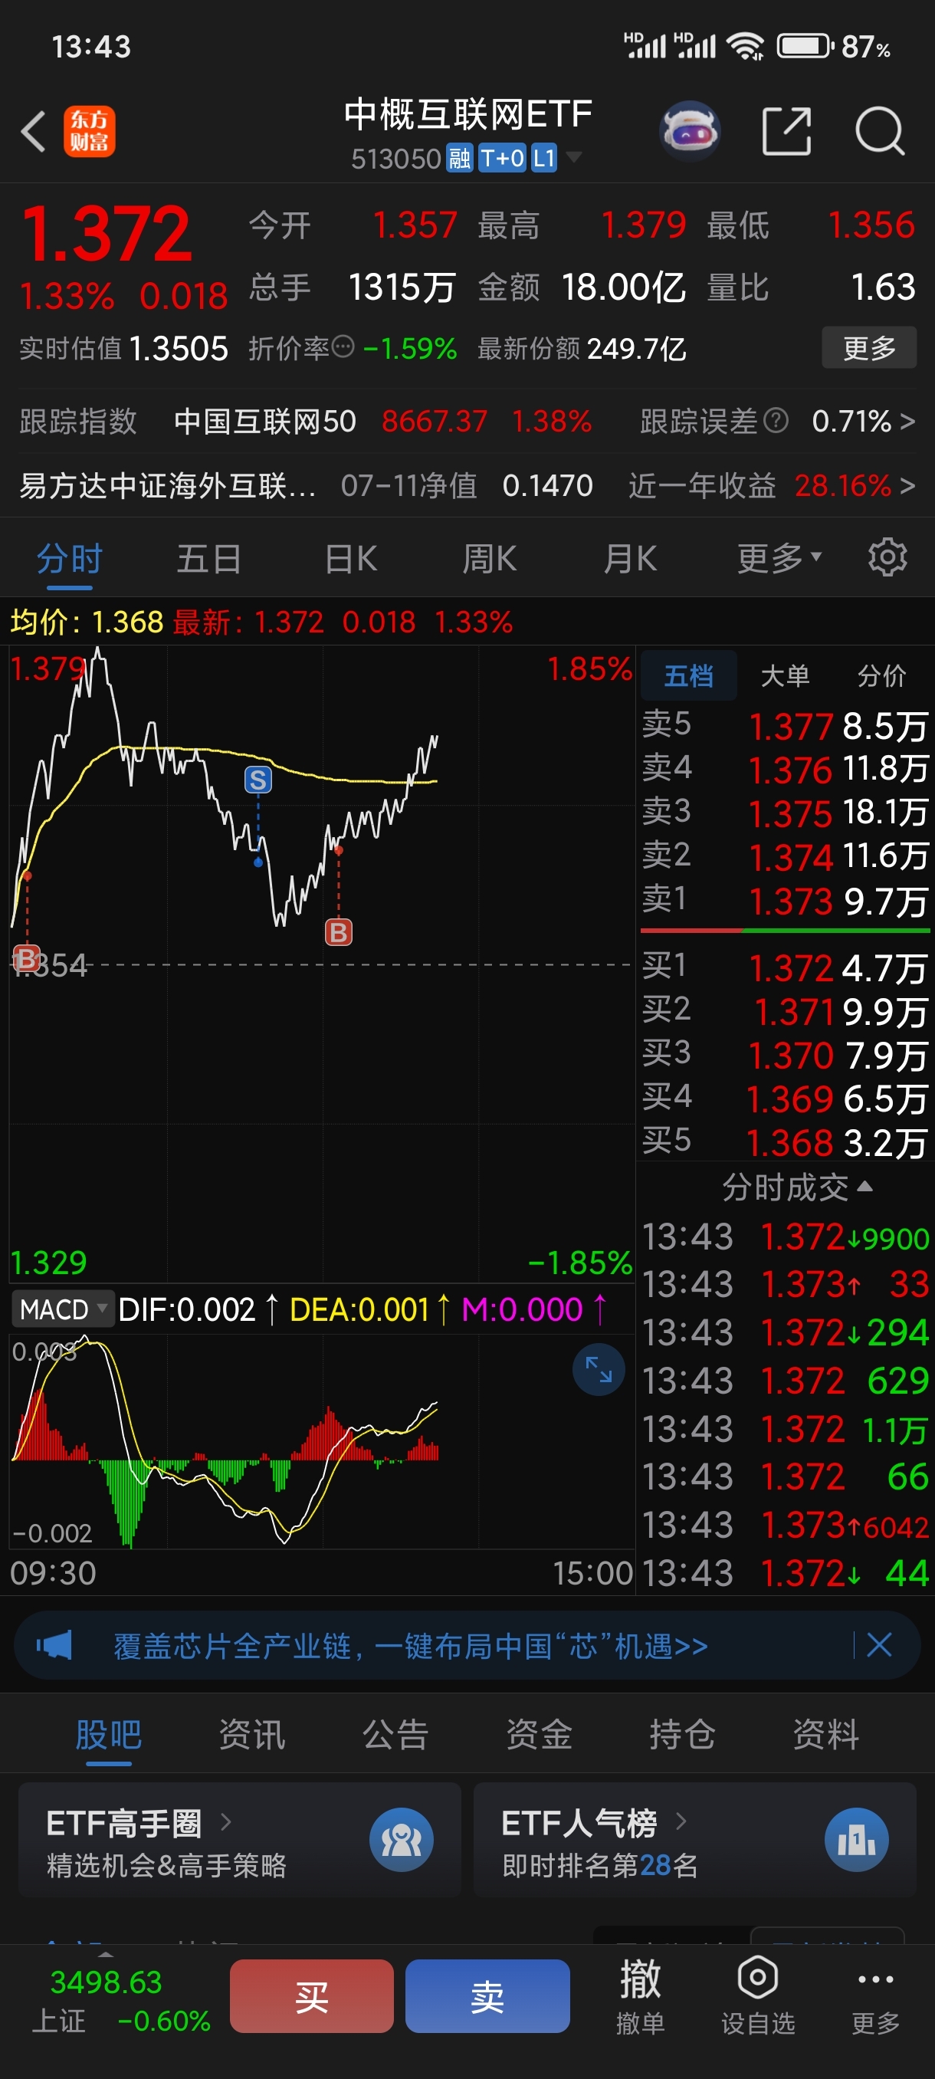Open ETF人气榜 chevron arrow
Screen dimensions: 935x2079
pos(681,1821)
